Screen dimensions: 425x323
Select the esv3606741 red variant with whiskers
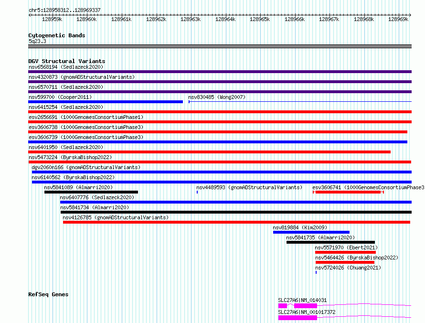[348, 192]
